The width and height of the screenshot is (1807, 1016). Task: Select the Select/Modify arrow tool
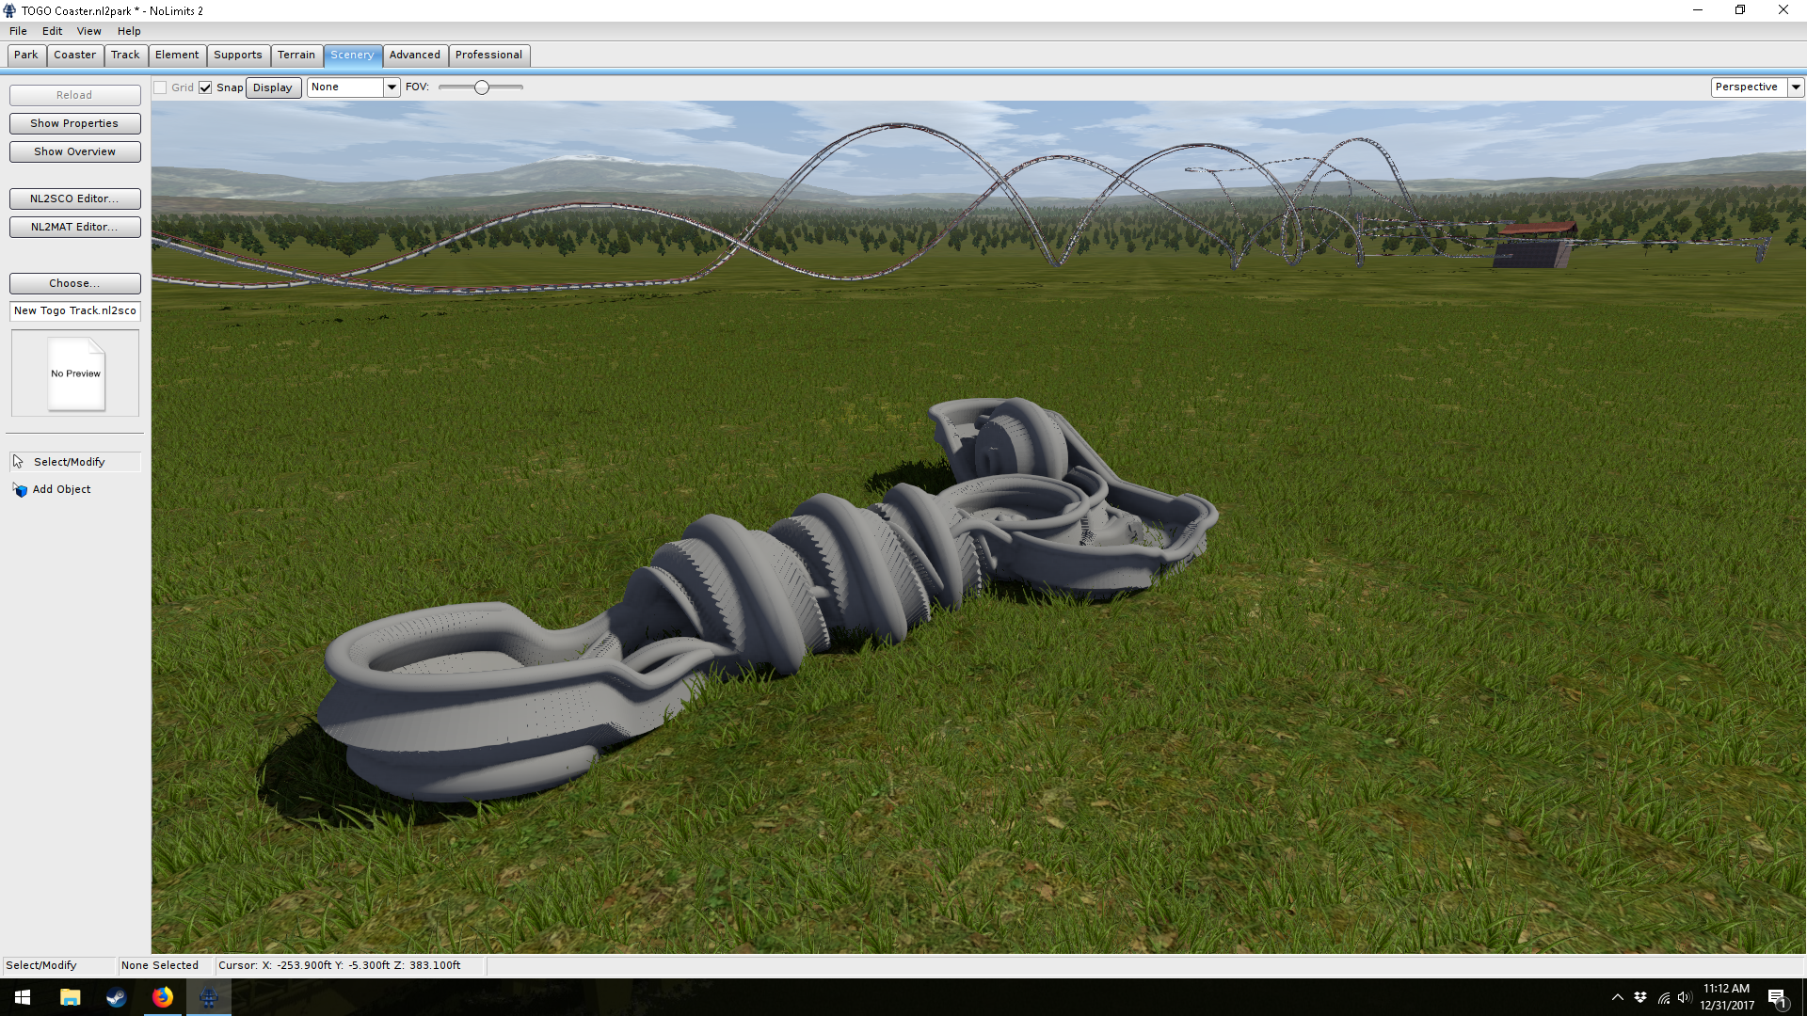click(18, 462)
